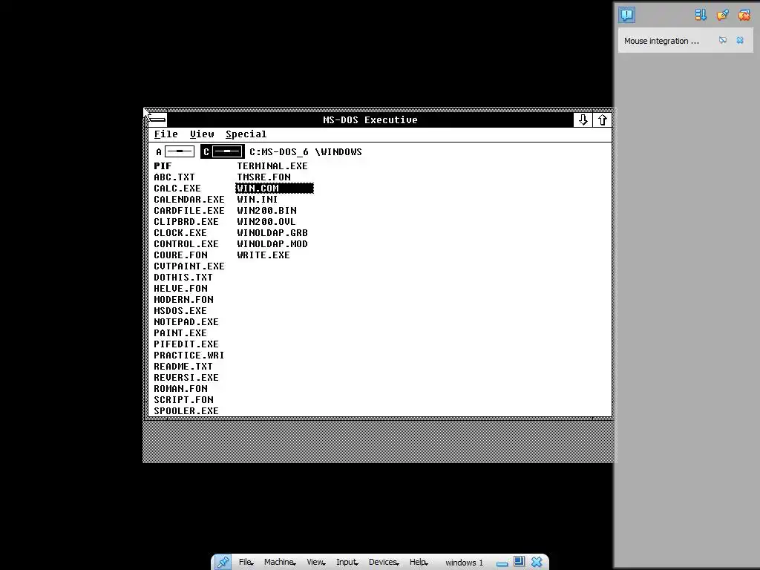Viewport: 760px width, 570px height.
Task: Select ABC.TXT file
Action: click(174, 177)
